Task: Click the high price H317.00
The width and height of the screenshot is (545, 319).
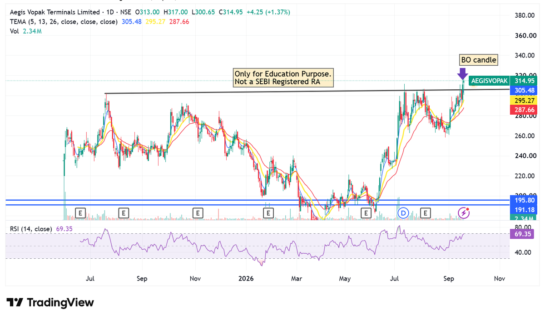Action: (176, 12)
